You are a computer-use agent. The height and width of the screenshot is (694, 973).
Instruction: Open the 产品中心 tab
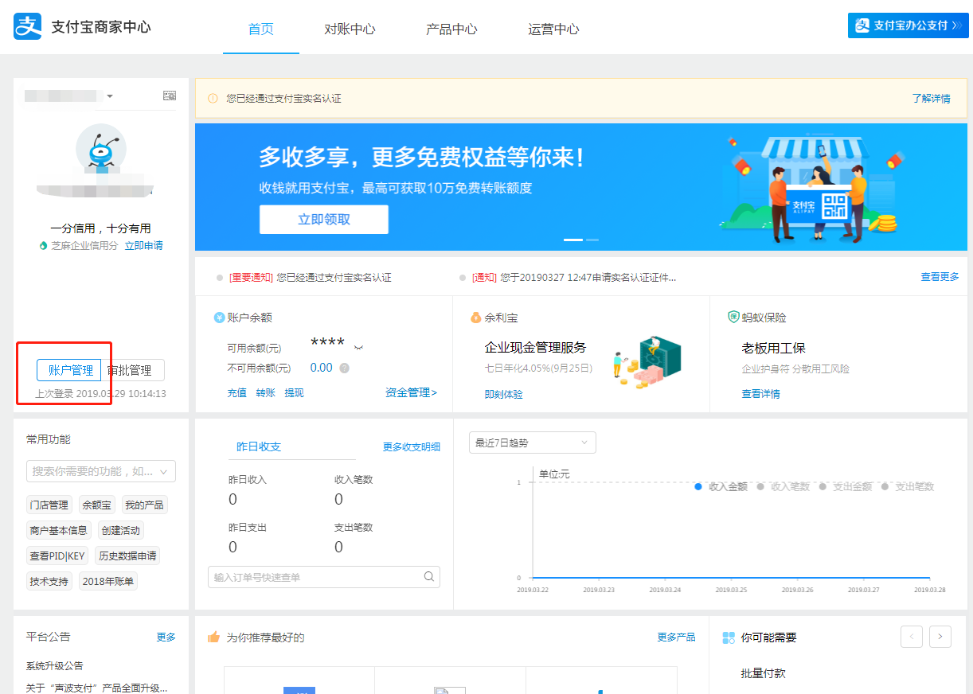(451, 29)
